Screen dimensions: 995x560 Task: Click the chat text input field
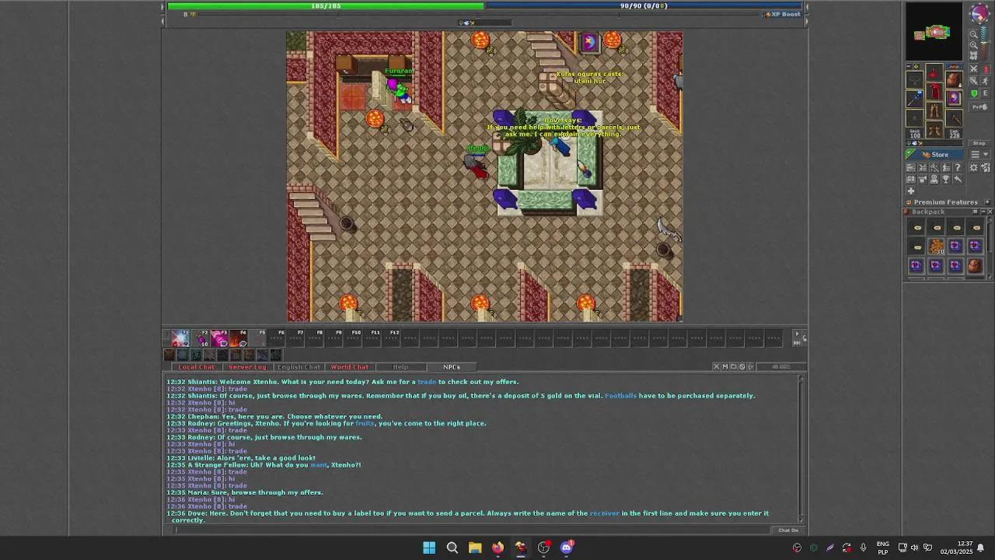pos(474,530)
